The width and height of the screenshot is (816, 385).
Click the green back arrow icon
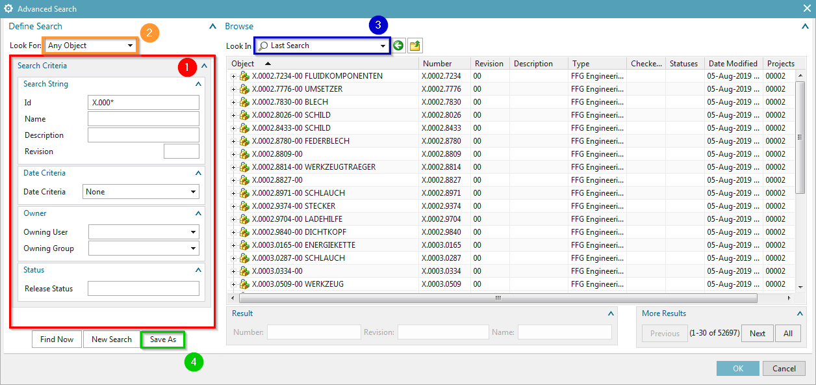pos(398,46)
